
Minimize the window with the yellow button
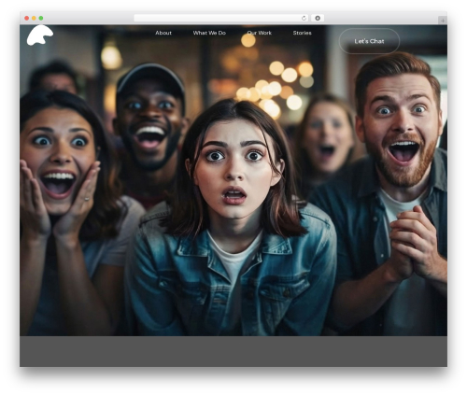tap(34, 18)
